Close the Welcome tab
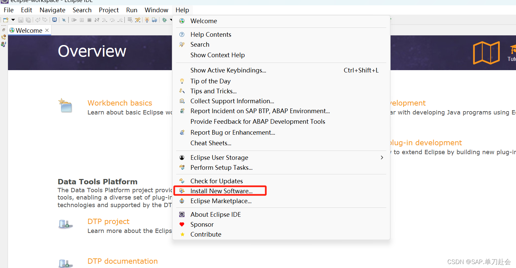Image resolution: width=516 pixels, height=268 pixels. click(x=47, y=30)
